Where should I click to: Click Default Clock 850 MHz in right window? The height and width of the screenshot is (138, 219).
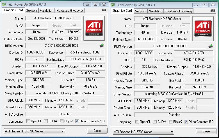click(x=143, y=107)
